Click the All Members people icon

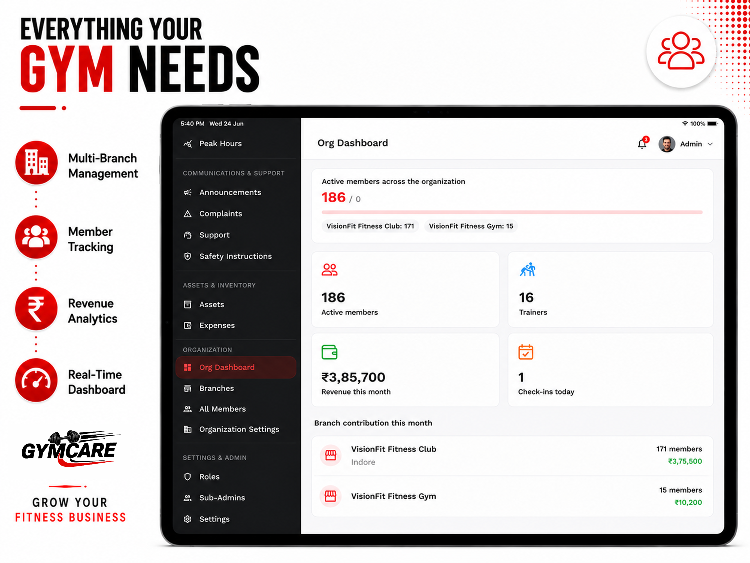click(x=187, y=409)
